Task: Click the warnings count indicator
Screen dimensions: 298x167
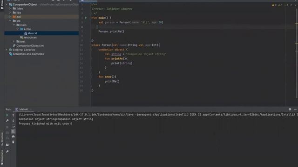Action: coord(274,5)
